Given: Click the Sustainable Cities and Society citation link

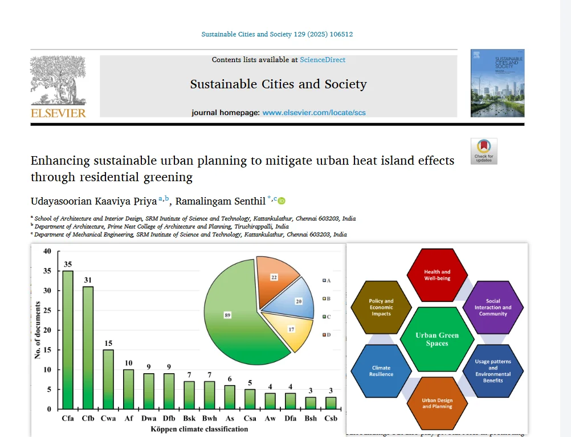Looking at the screenshot, I should (277, 34).
